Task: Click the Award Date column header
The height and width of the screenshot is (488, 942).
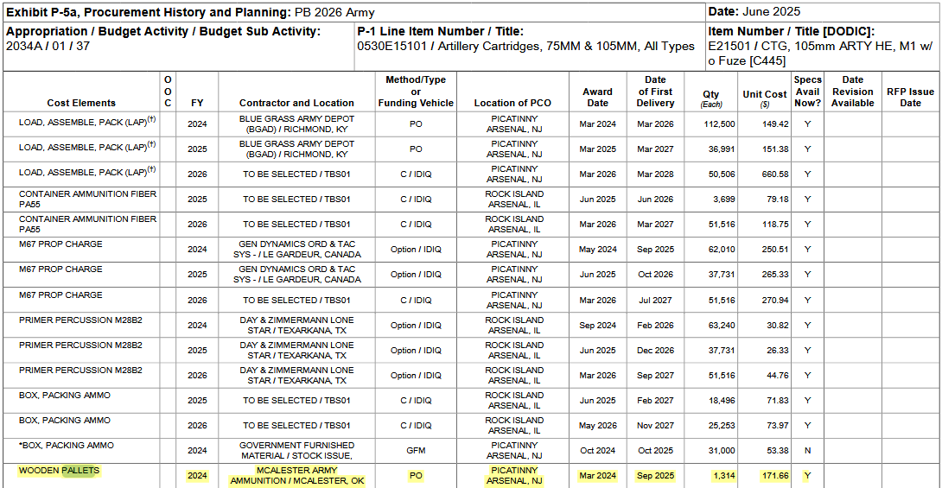Action: click(597, 98)
